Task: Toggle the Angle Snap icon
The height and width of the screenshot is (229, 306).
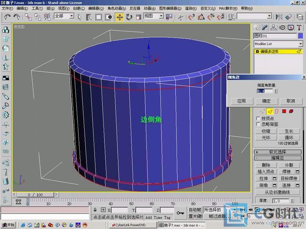Action: [201, 17]
